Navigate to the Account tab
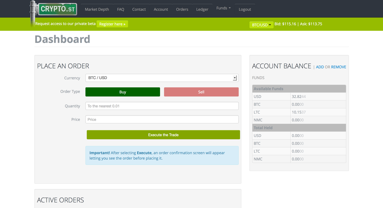 coord(161,9)
